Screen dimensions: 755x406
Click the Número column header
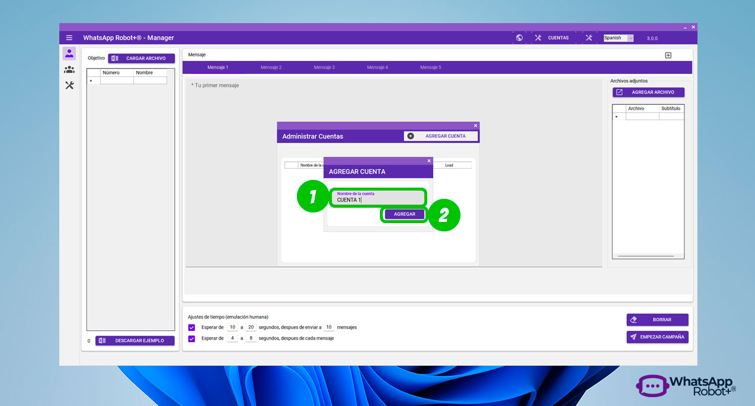[x=117, y=73]
